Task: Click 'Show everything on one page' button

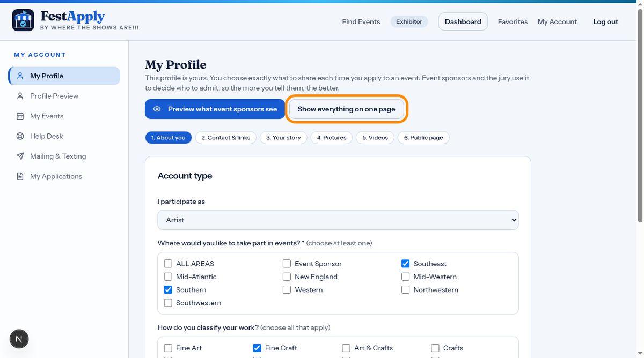Action: (x=347, y=109)
